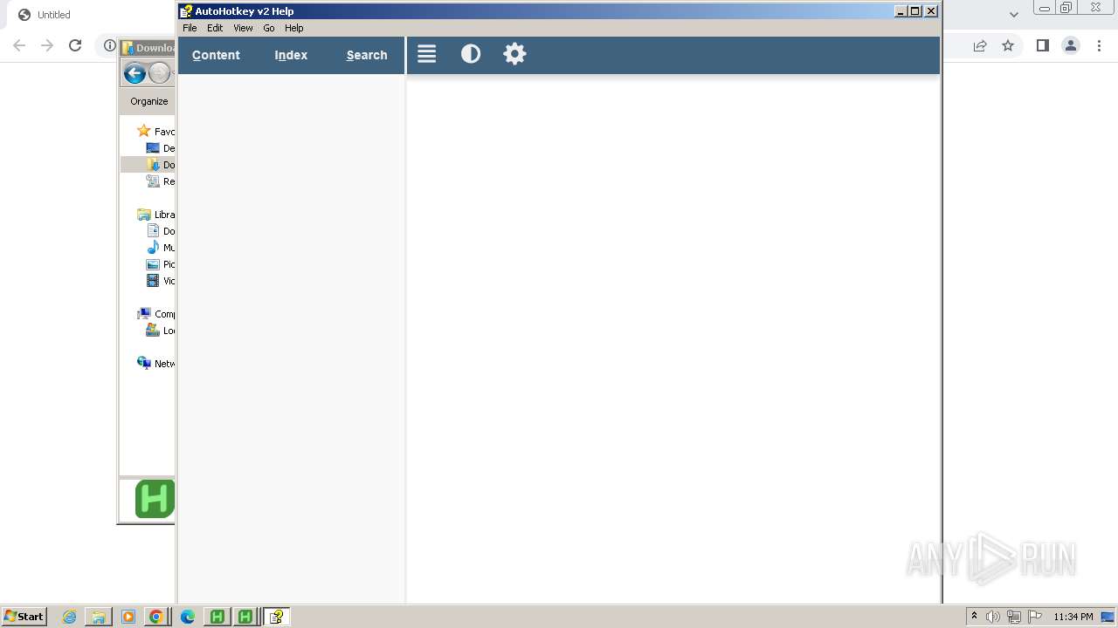Click the icon right of the clock
The height and width of the screenshot is (628, 1118).
point(1108,617)
